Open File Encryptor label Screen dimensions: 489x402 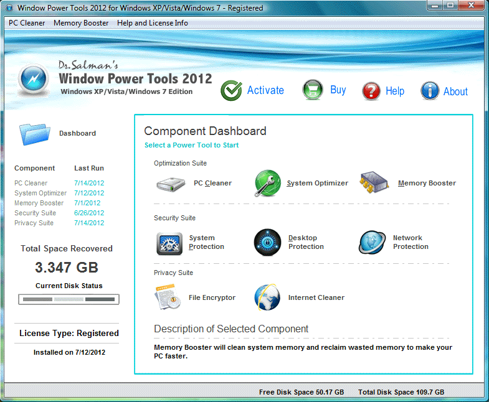coord(212,297)
